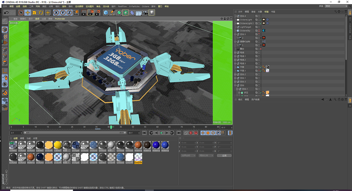Click the Octane camera tag on object 2
The width and height of the screenshot is (352, 191).
point(264,38)
